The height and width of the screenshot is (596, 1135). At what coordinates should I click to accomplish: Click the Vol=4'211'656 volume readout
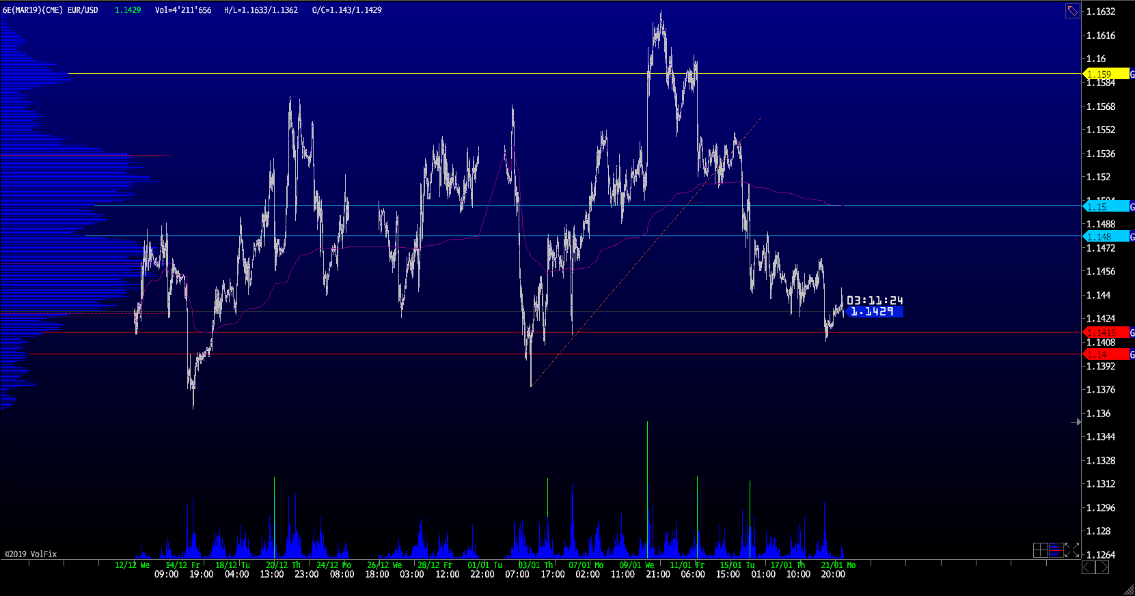tap(183, 10)
